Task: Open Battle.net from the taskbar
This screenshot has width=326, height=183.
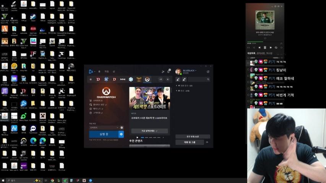Action: (x=91, y=180)
